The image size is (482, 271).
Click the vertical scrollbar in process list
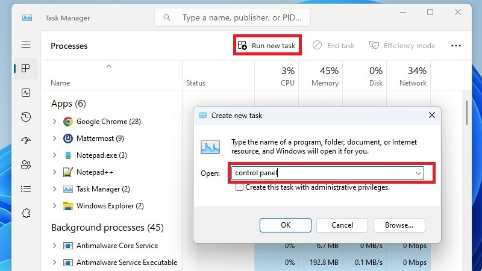[467, 114]
